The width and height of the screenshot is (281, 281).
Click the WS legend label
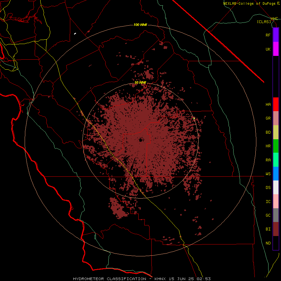click(x=268, y=174)
